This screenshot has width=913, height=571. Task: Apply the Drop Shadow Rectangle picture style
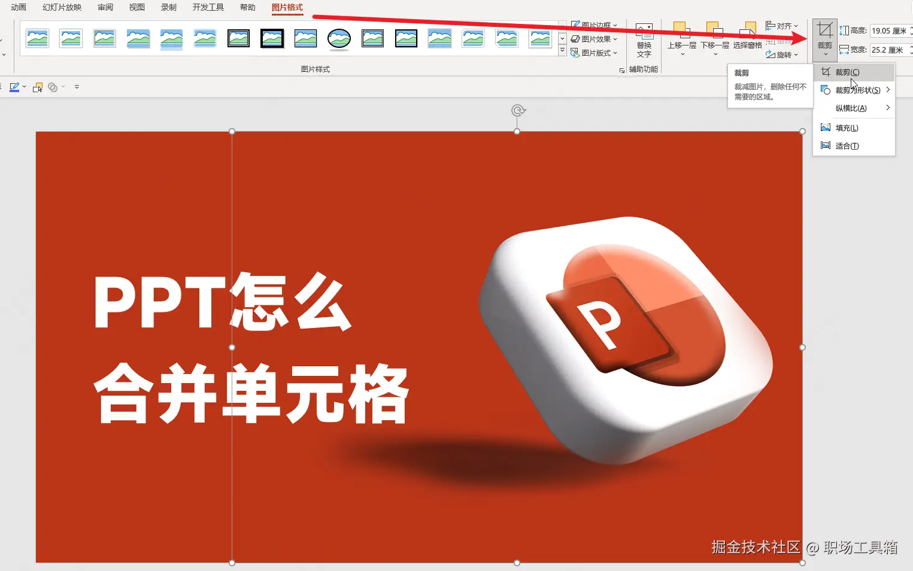(x=138, y=39)
